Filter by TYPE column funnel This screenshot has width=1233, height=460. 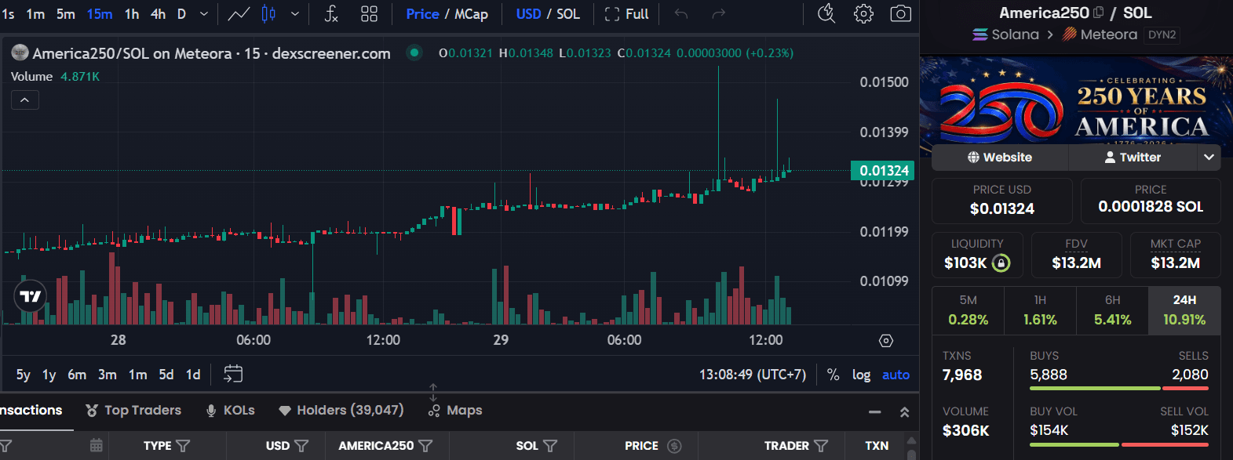point(183,446)
